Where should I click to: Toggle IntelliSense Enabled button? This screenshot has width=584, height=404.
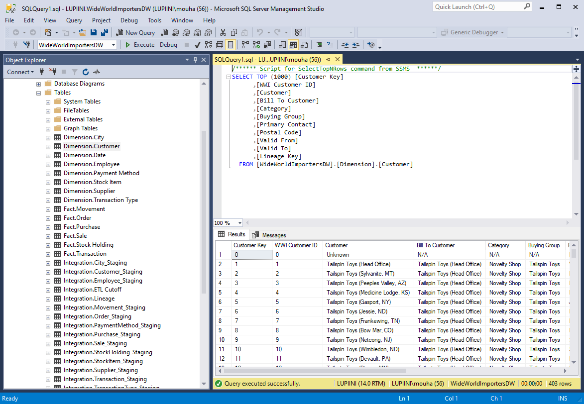[231, 45]
